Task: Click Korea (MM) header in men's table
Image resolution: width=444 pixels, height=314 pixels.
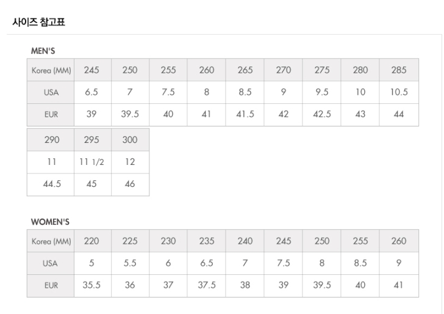Action: 51,70
